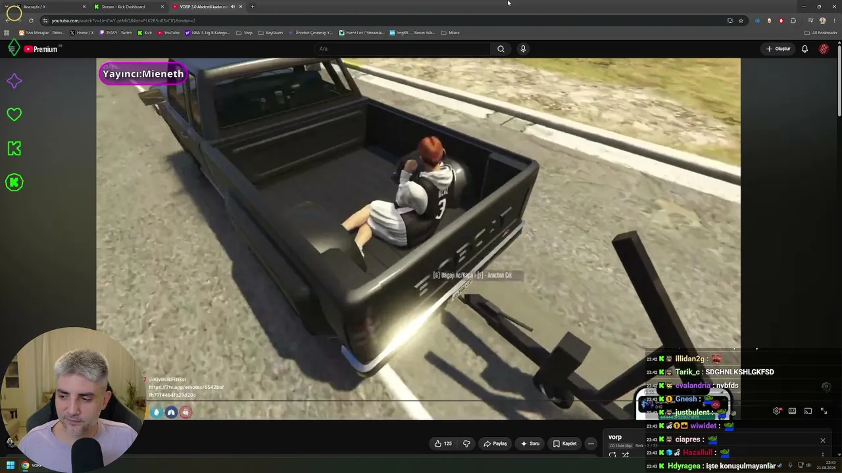Open the bookmarks apps grid icon
842x473 pixels.
7,33
